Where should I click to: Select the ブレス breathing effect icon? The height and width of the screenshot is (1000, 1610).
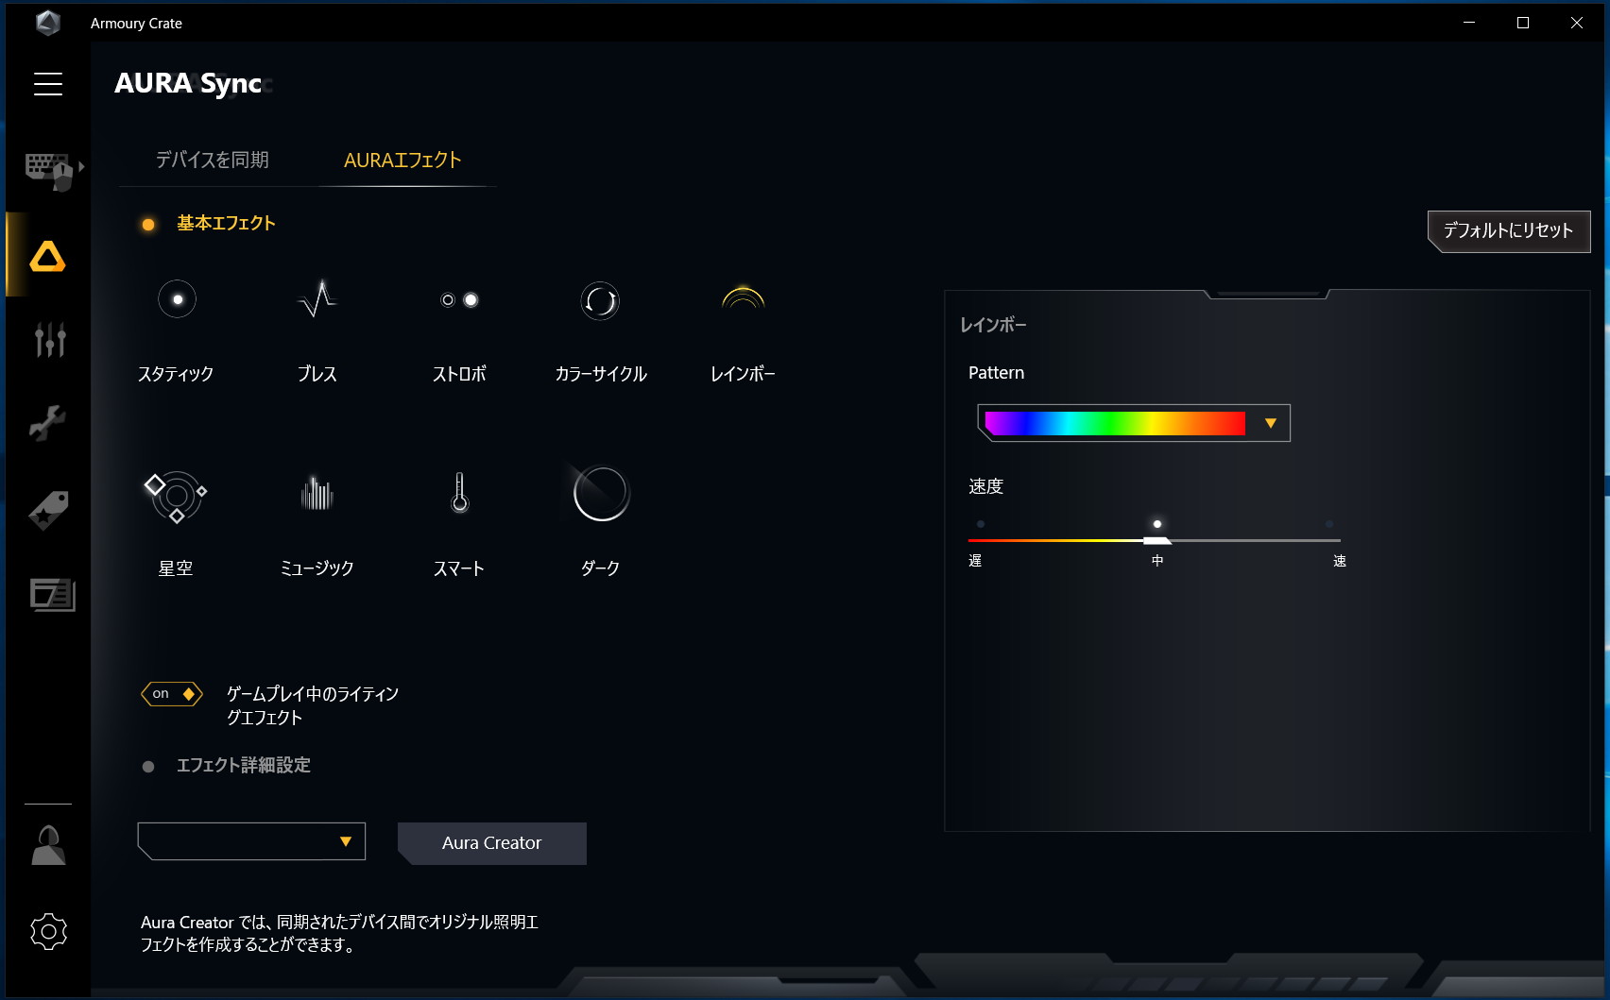tap(317, 299)
